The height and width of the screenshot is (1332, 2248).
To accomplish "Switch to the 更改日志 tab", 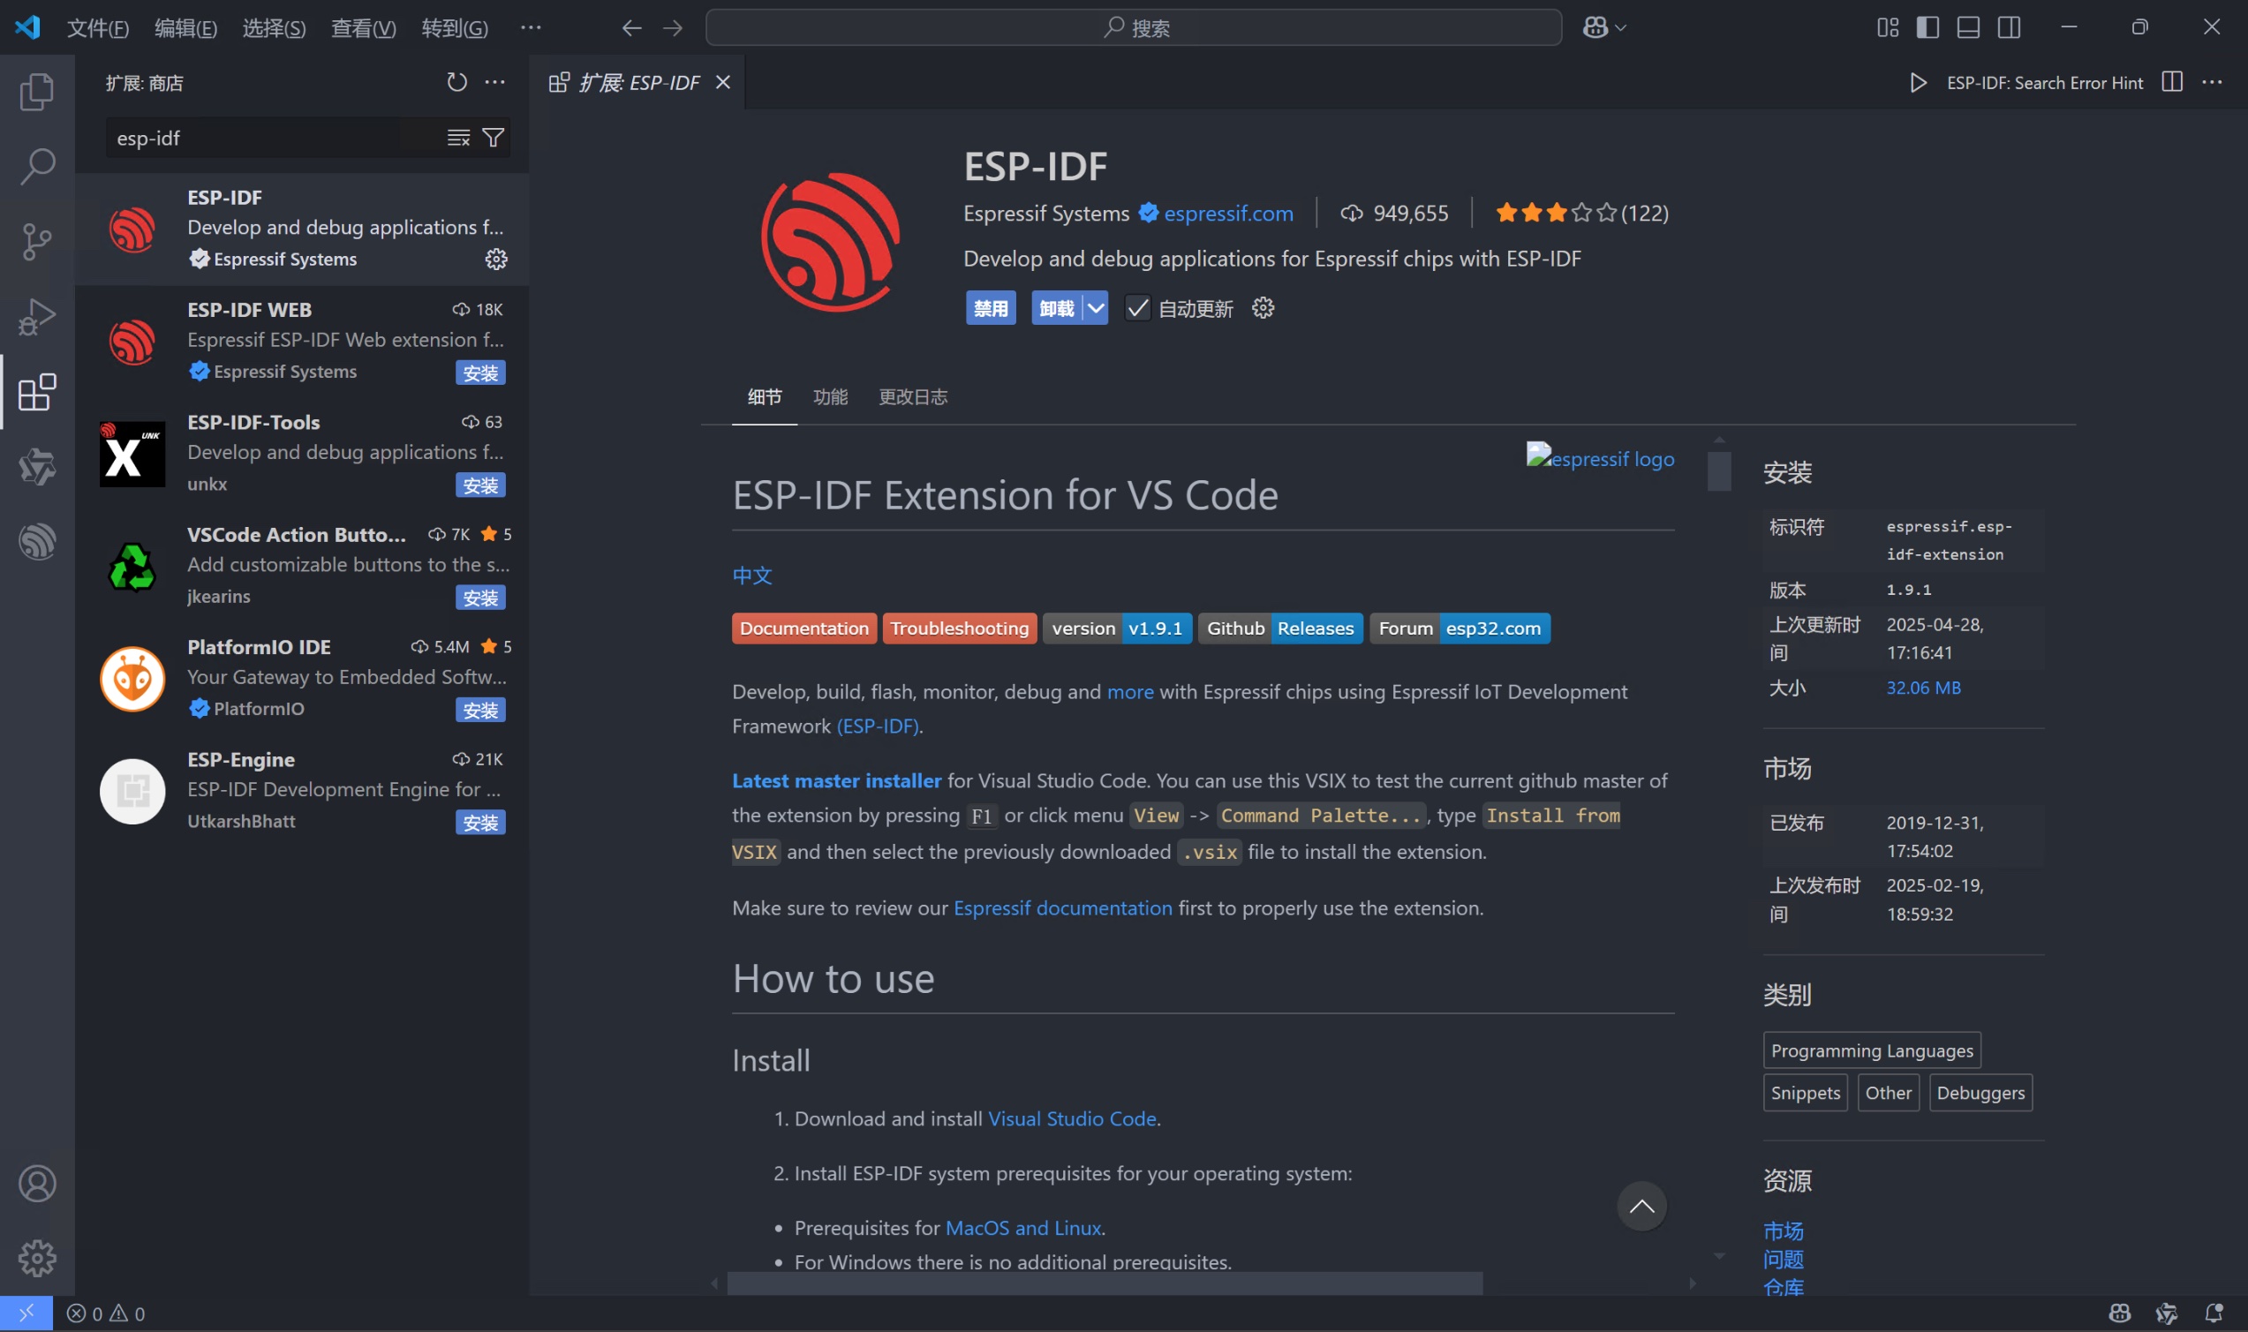I will click(912, 396).
